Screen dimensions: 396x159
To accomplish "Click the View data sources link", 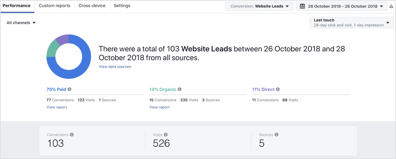I will tap(115, 67).
